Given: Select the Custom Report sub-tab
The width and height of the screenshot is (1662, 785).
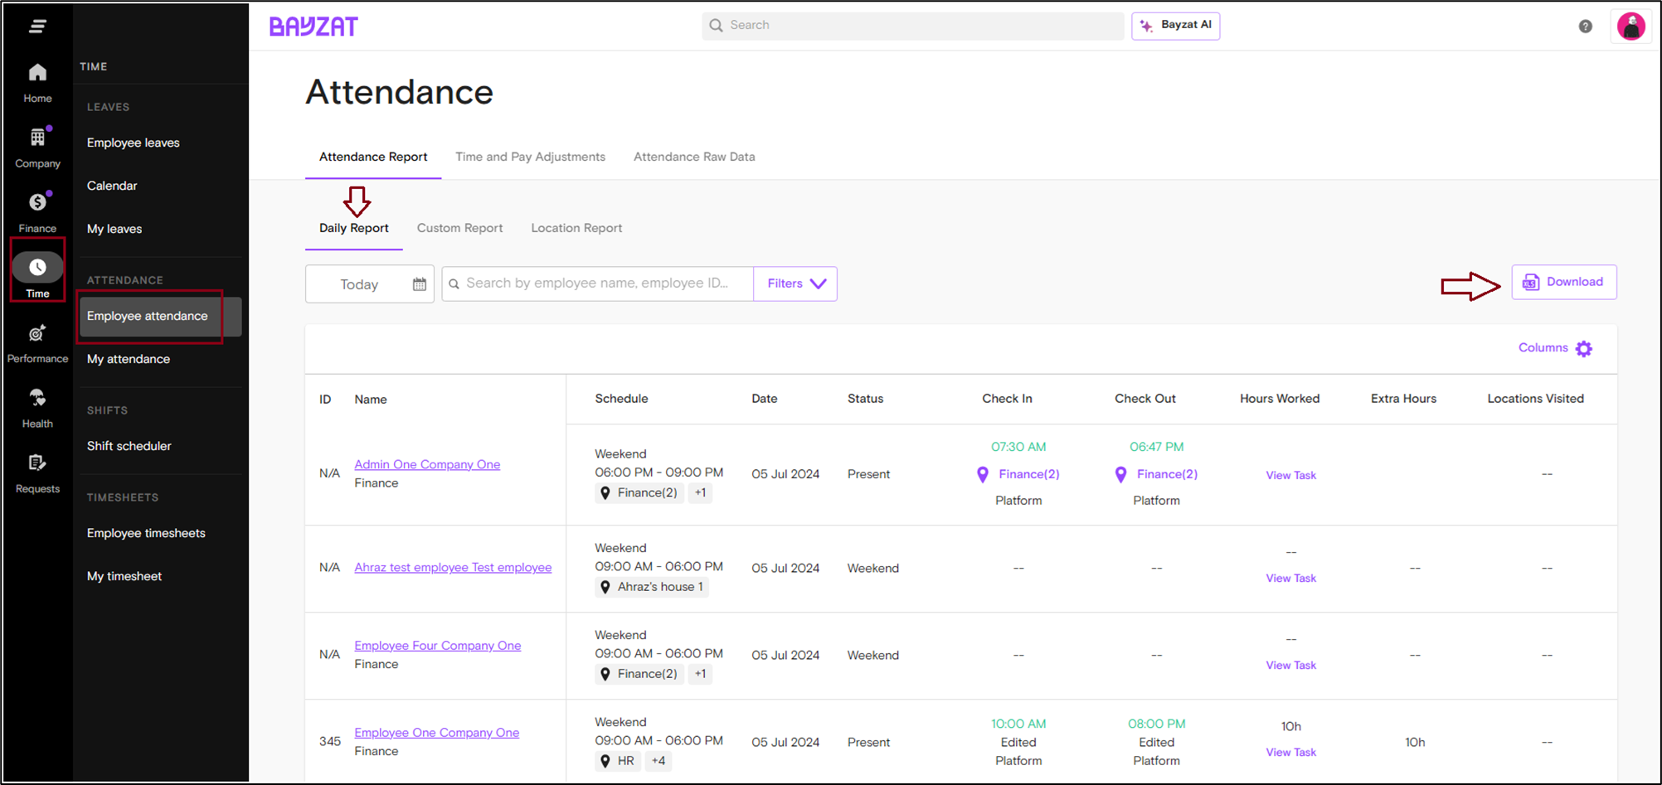Looking at the screenshot, I should point(459,228).
